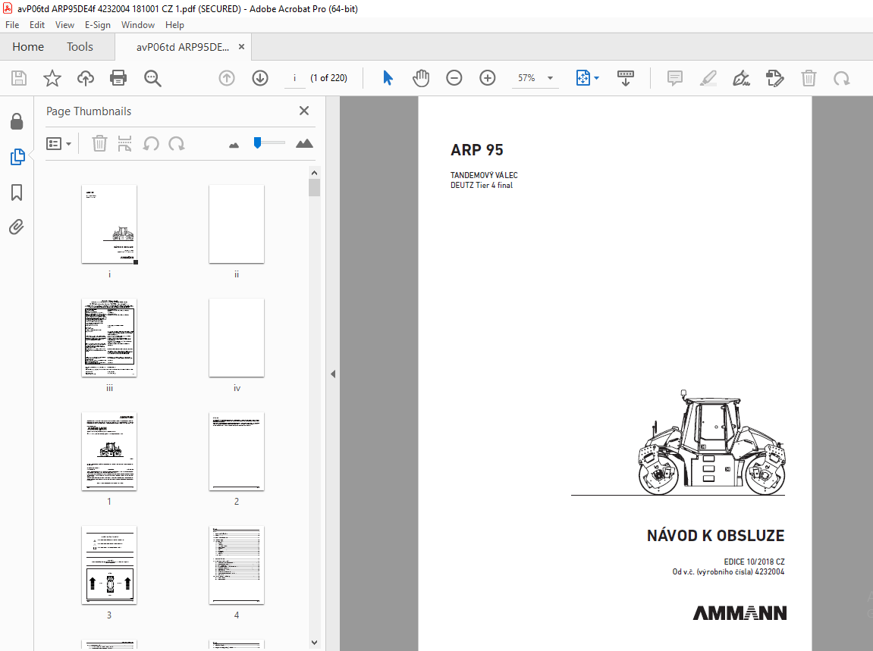Reduce thumbnail size small mountain icon
This screenshot has height=651, width=873.
(x=234, y=146)
